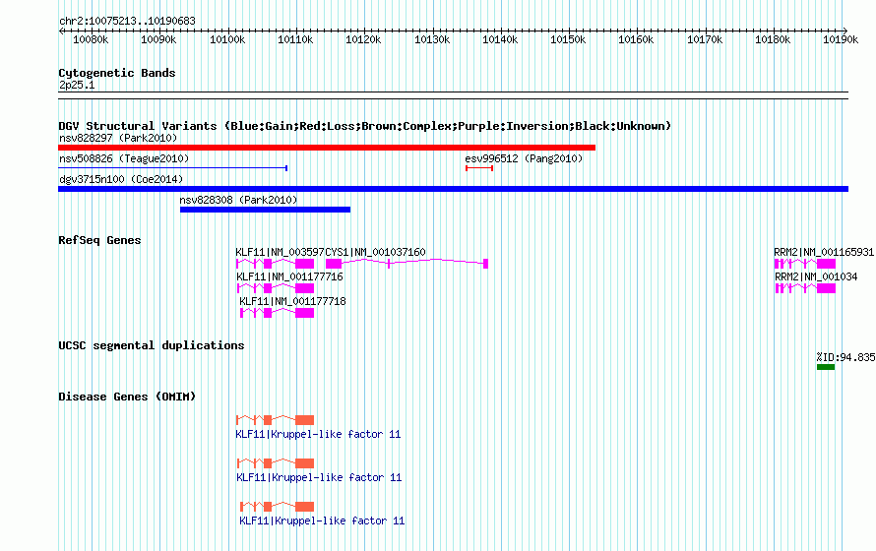Open the esv996512 (Pang2010) label
Viewport: 876px width, 551px height.
pyautogui.click(x=524, y=158)
